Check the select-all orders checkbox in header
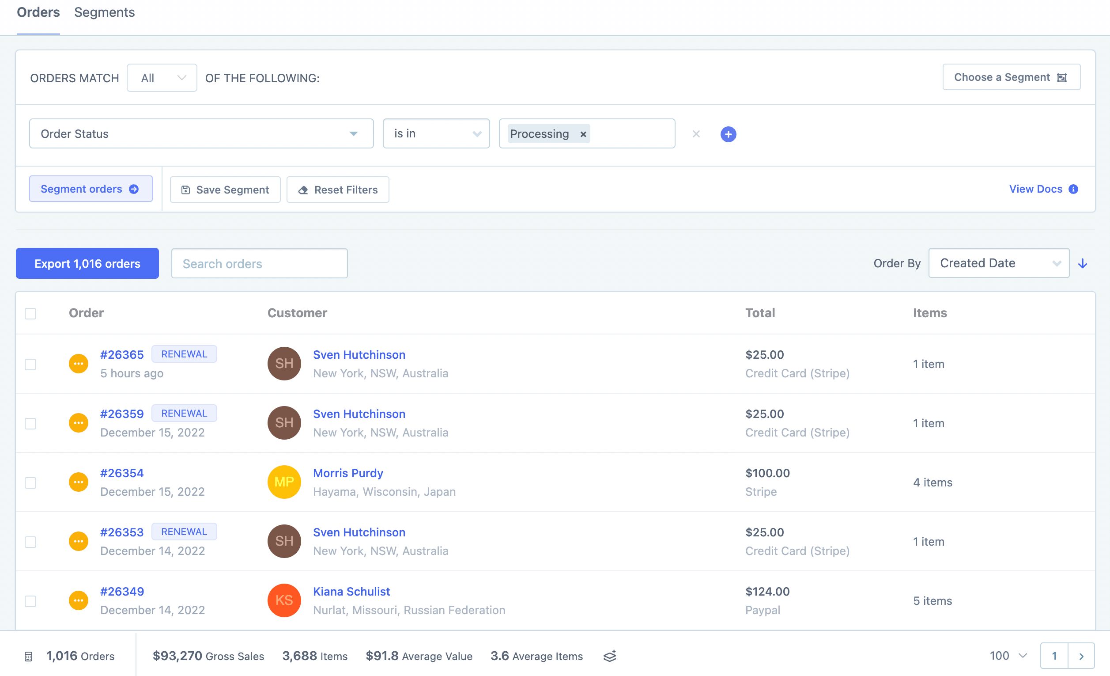 pyautogui.click(x=30, y=313)
